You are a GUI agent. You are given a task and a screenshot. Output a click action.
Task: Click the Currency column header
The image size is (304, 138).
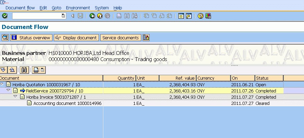(x=213, y=78)
